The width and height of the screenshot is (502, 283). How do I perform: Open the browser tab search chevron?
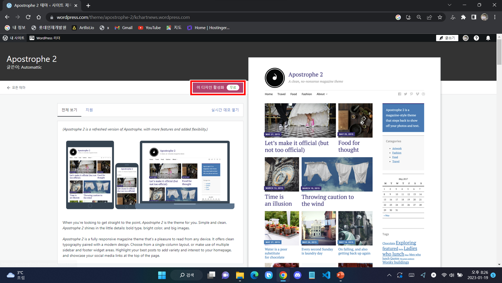click(x=449, y=5)
